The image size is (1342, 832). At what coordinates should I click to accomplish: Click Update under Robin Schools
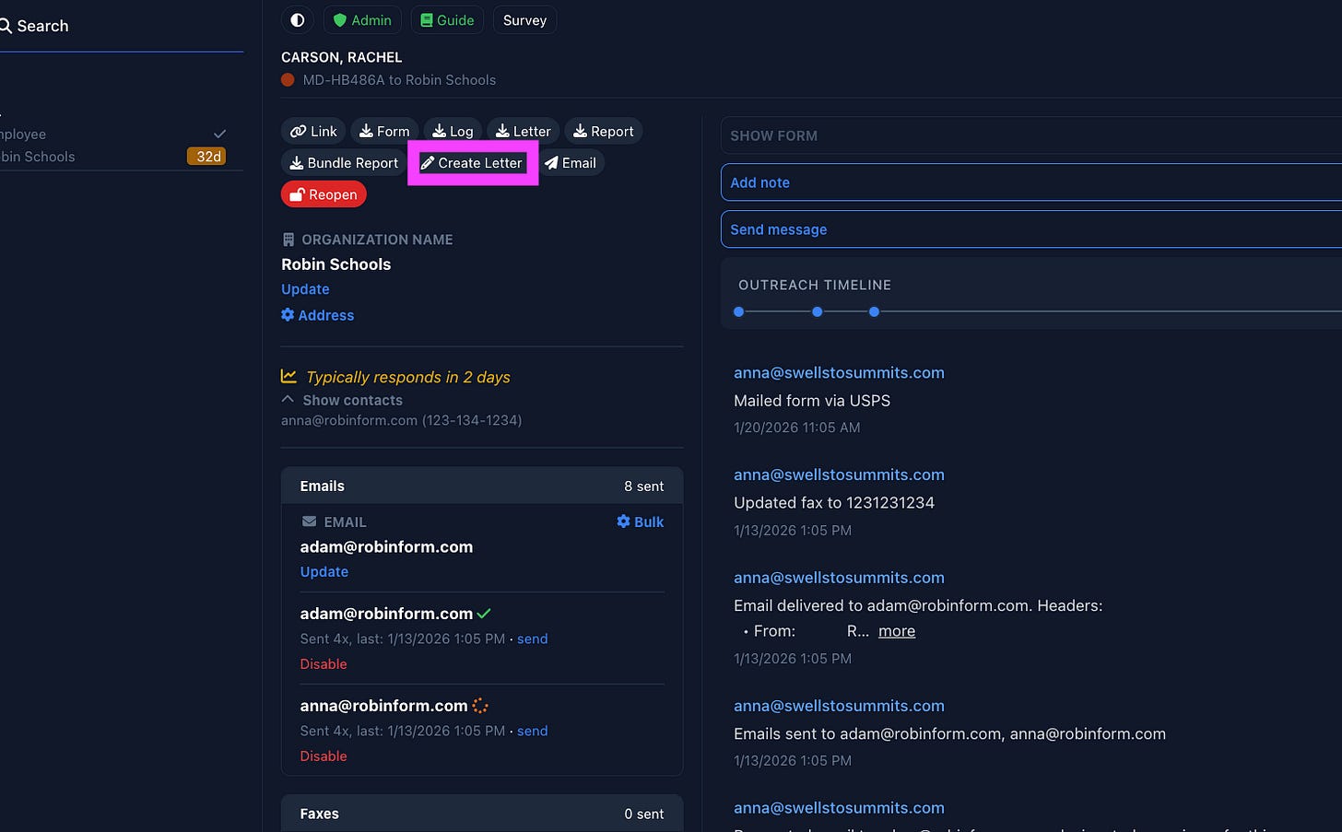[305, 289]
